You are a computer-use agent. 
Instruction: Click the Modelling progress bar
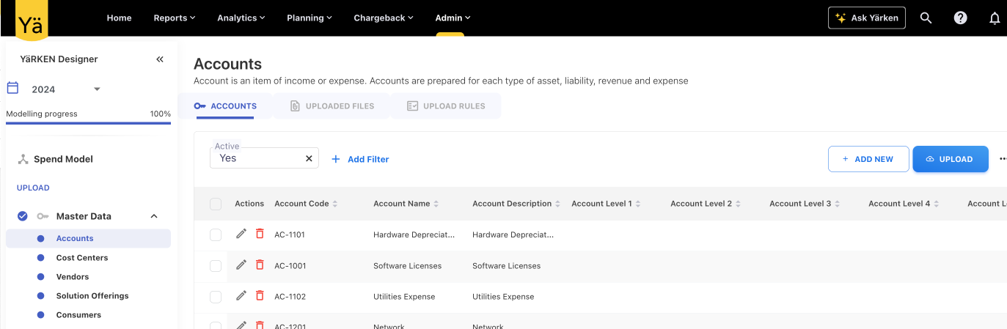[88, 123]
